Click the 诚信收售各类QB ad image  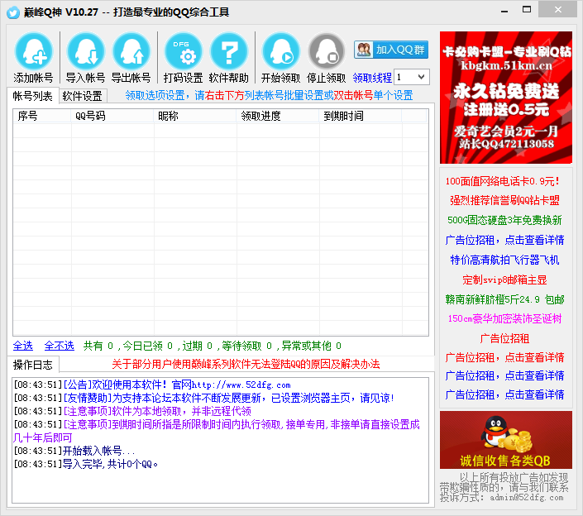505,440
